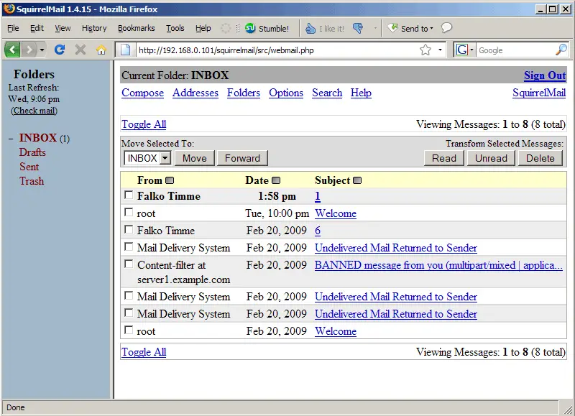Click the thumbs-down dislike icon

pyautogui.click(x=358, y=28)
